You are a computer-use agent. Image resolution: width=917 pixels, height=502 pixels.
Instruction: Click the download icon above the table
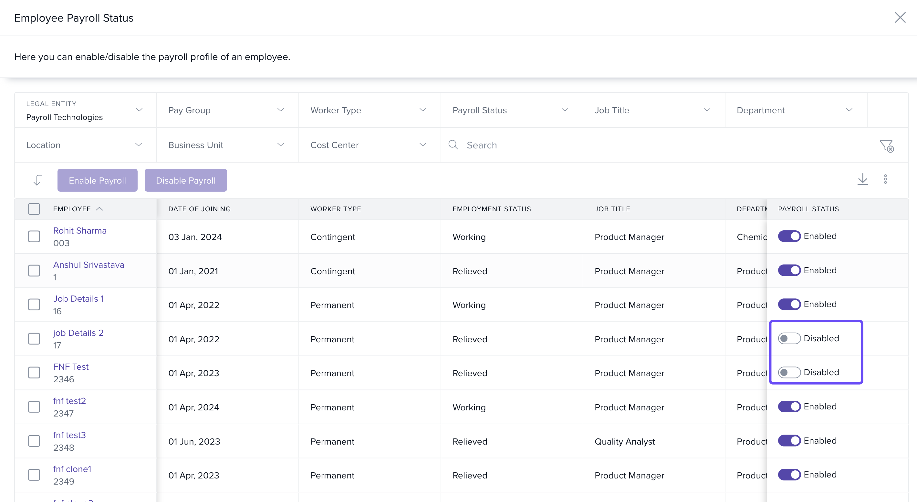point(862,179)
